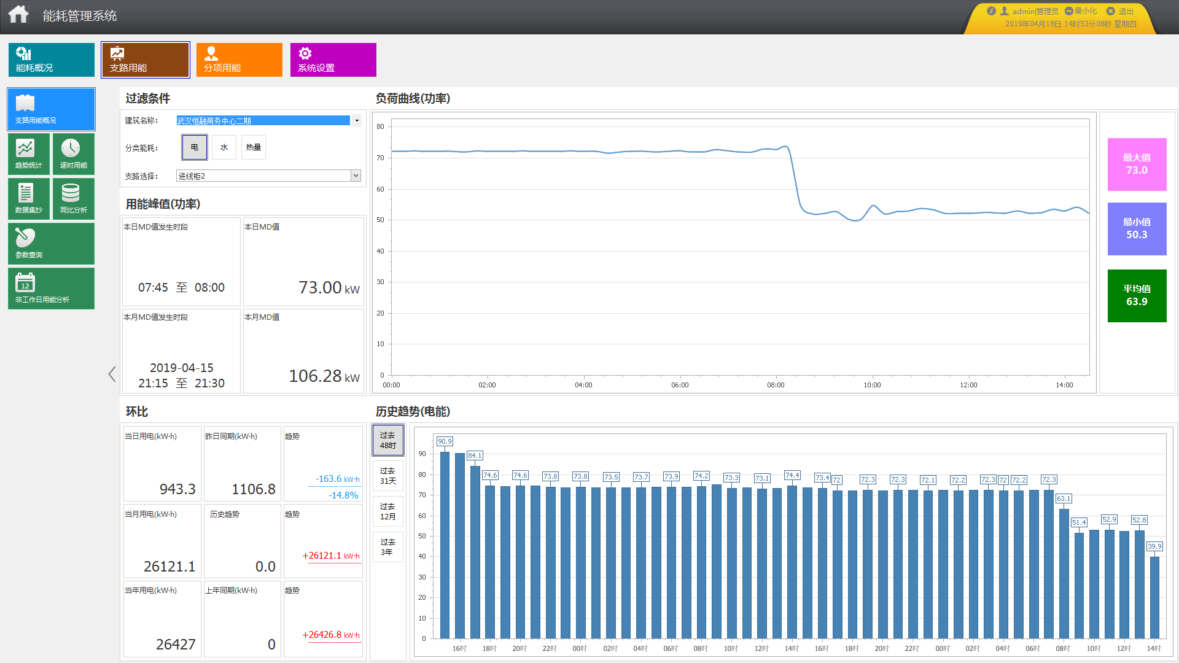Click 退出 logout link

(1126, 11)
